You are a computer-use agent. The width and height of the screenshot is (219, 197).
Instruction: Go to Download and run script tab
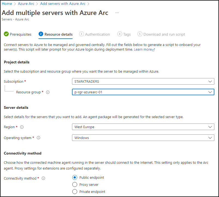coord(161,34)
